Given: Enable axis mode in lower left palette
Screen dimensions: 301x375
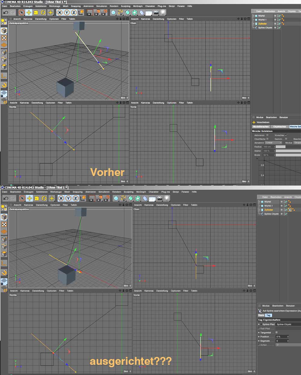Looking at the screenshot, I should pos(4,263).
